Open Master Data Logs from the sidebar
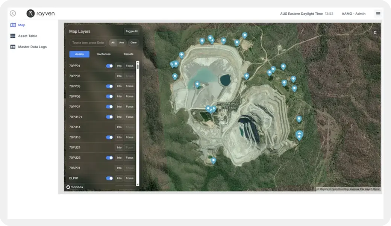The image size is (391, 226). pos(32,47)
